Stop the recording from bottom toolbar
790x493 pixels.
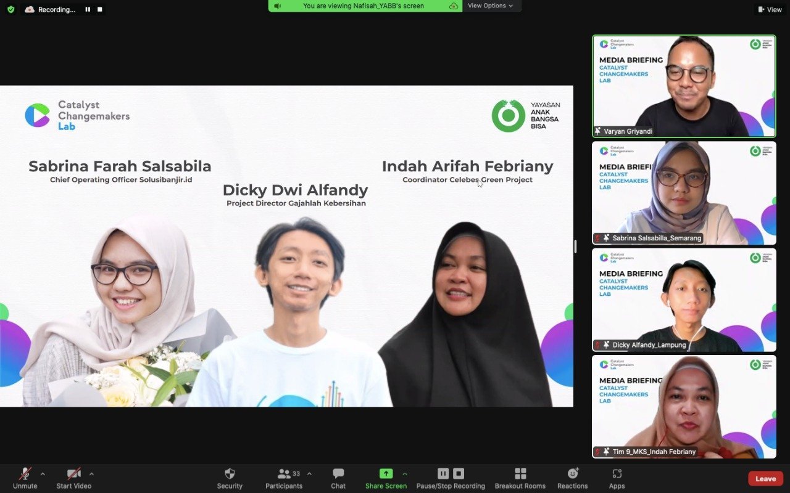point(459,473)
